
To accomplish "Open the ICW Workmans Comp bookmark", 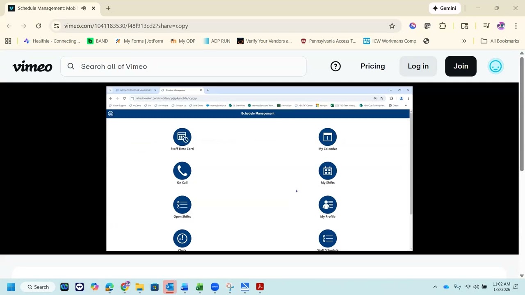I will 390,41.
